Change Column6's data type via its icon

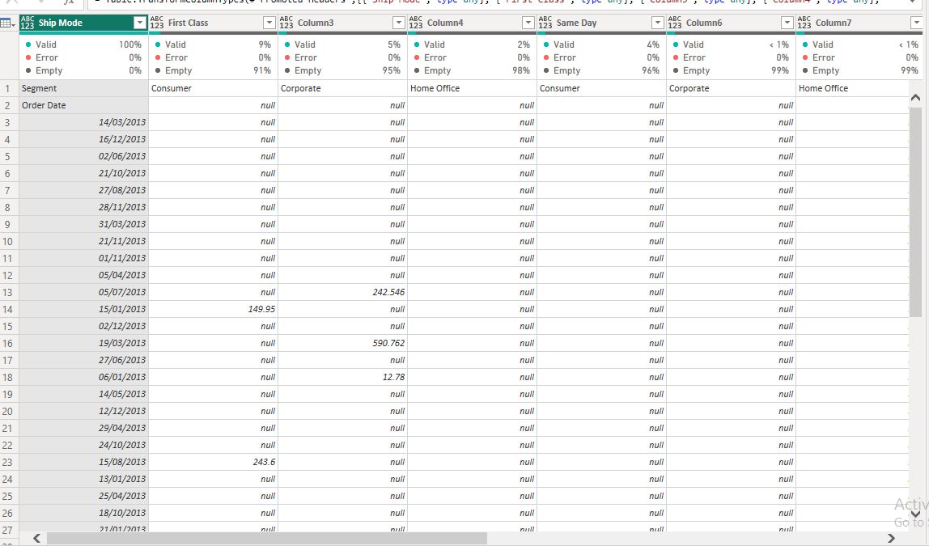(x=674, y=22)
